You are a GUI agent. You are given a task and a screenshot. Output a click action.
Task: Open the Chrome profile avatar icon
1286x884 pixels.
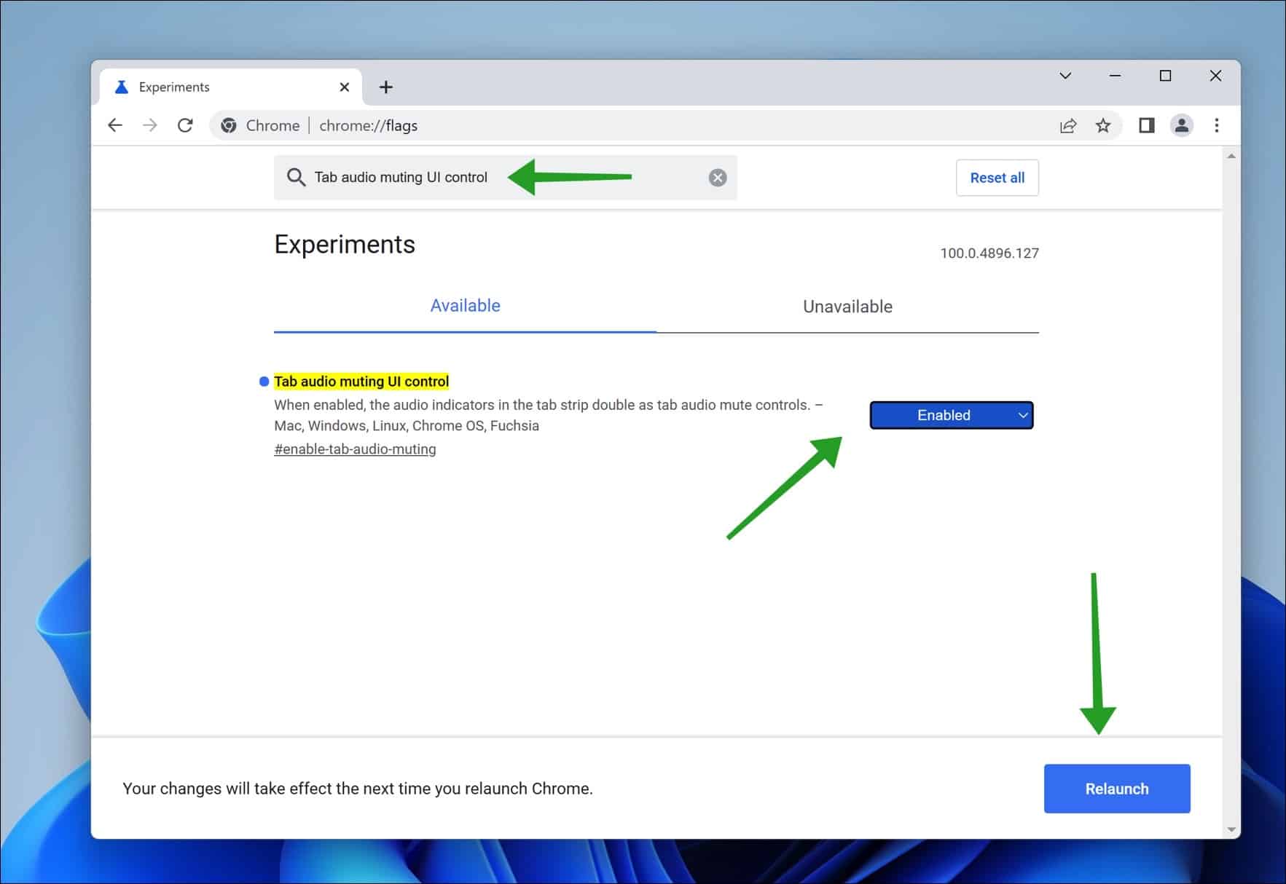tap(1182, 125)
